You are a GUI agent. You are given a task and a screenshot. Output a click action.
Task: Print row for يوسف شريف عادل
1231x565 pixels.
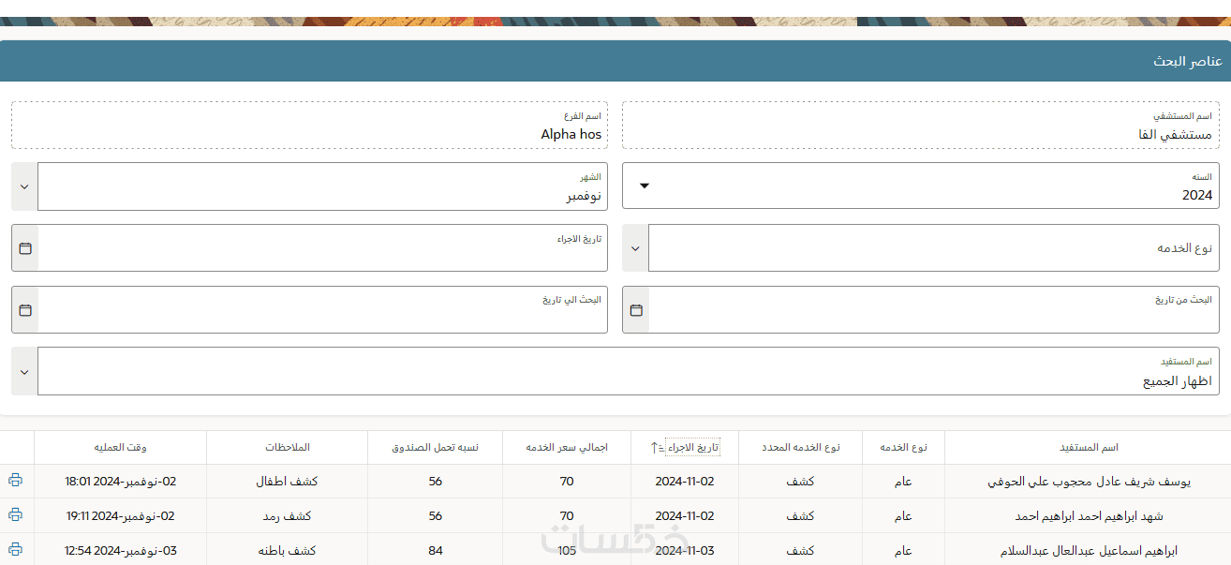point(15,481)
